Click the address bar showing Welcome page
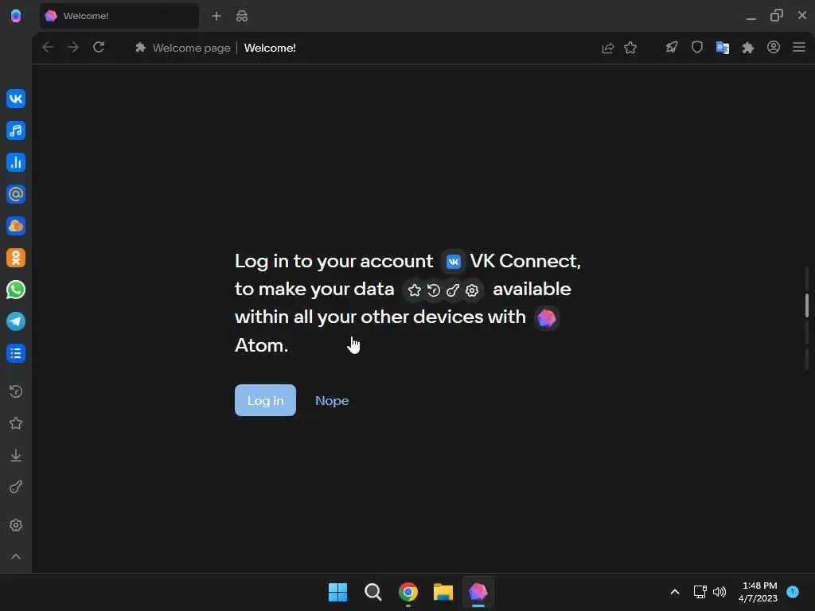 pyautogui.click(x=359, y=48)
